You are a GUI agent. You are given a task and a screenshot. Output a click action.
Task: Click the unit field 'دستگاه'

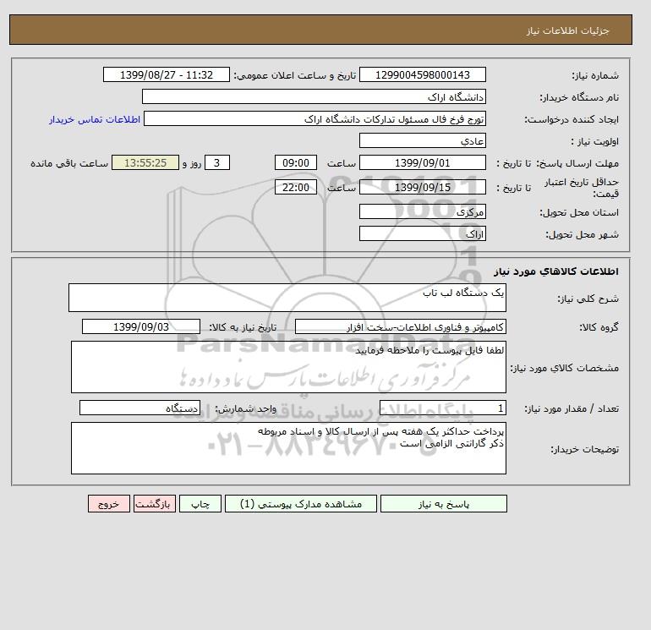(139, 408)
